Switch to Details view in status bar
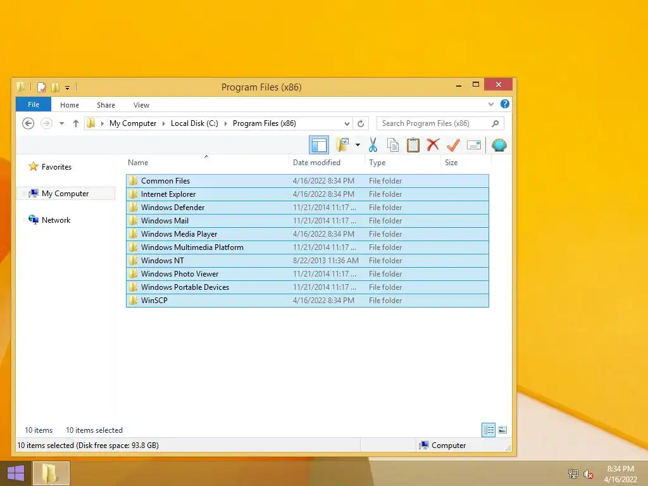This screenshot has height=486, width=648. [489, 430]
